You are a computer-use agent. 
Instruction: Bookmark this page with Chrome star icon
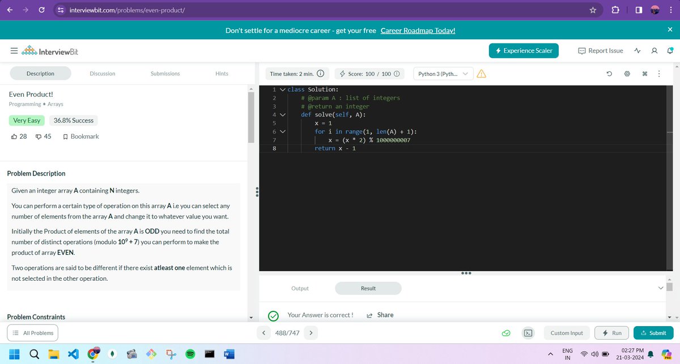click(593, 10)
